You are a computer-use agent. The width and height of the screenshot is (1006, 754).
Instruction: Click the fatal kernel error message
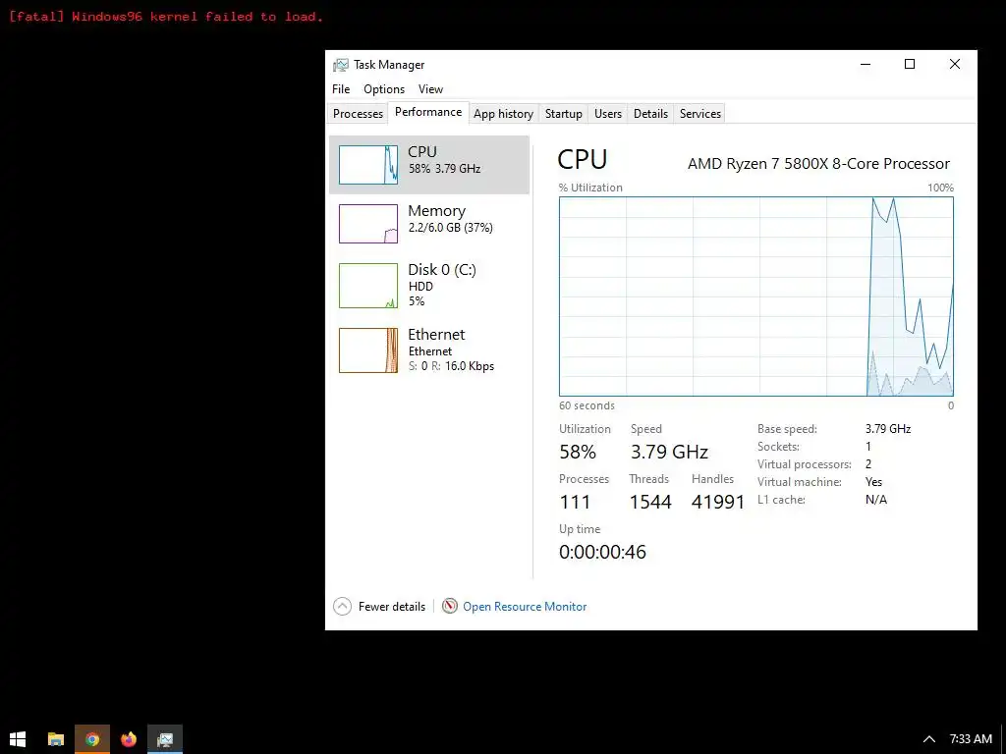[x=166, y=17]
